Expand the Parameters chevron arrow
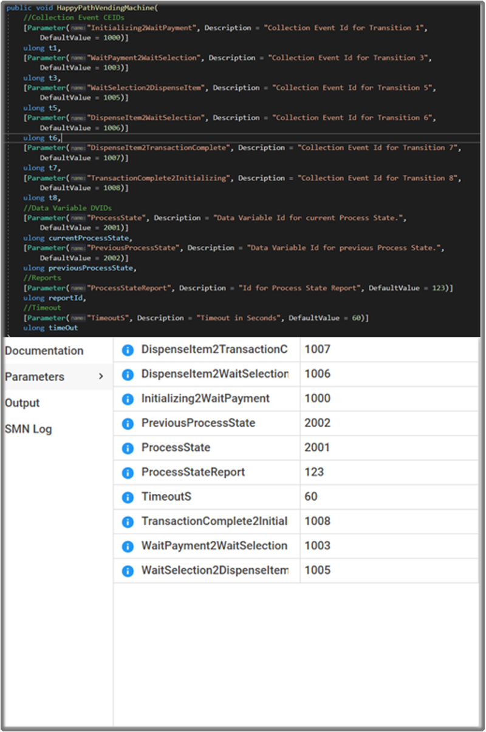486x732 pixels. pos(101,377)
